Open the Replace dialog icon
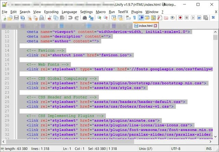The height and width of the screenshot is (152, 219). (x=91, y=18)
